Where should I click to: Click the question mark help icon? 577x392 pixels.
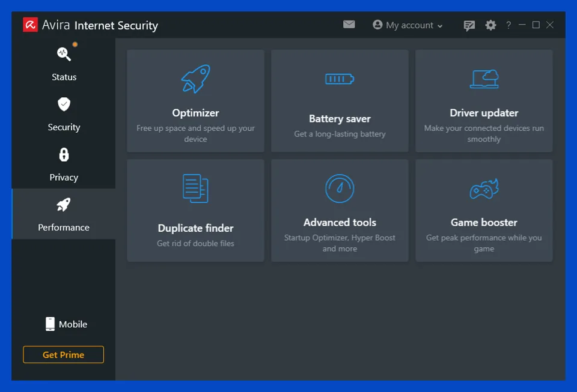[508, 25]
